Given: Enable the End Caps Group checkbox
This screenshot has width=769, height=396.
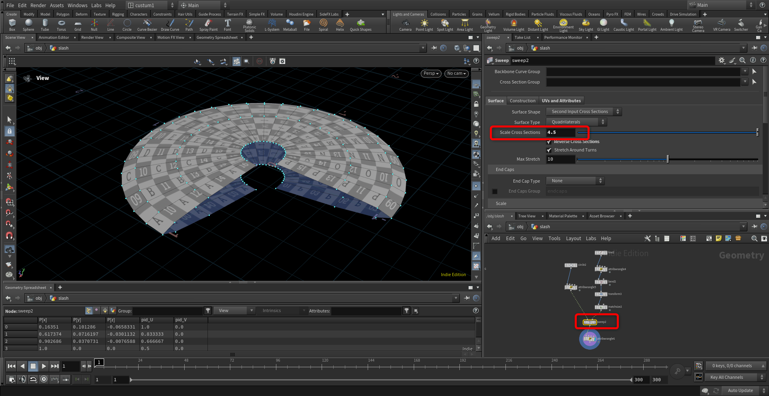Looking at the screenshot, I should pyautogui.click(x=495, y=191).
